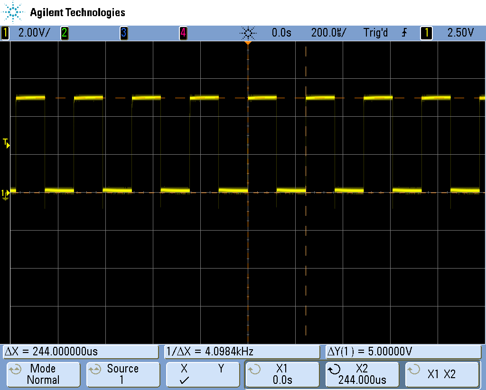
Task: Select the yellow channel 1 indicator
Action: (5, 33)
